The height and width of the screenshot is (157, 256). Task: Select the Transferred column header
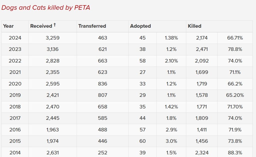coord(92,26)
